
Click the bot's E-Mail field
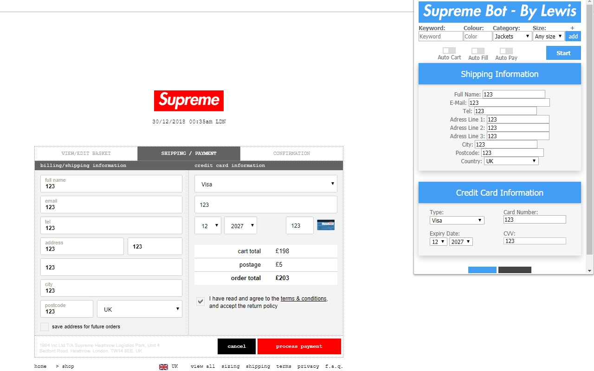click(x=509, y=102)
